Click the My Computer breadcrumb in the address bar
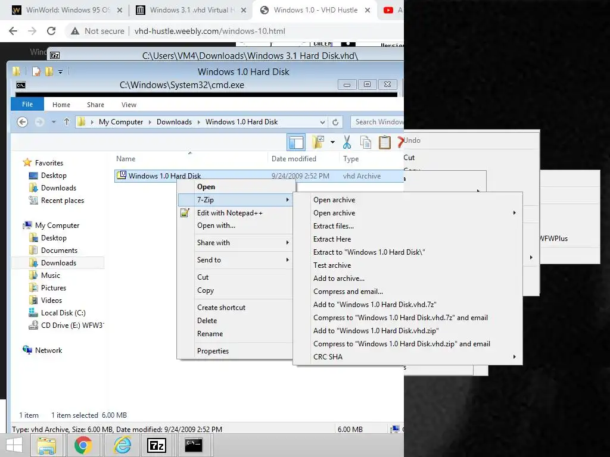 click(121, 122)
